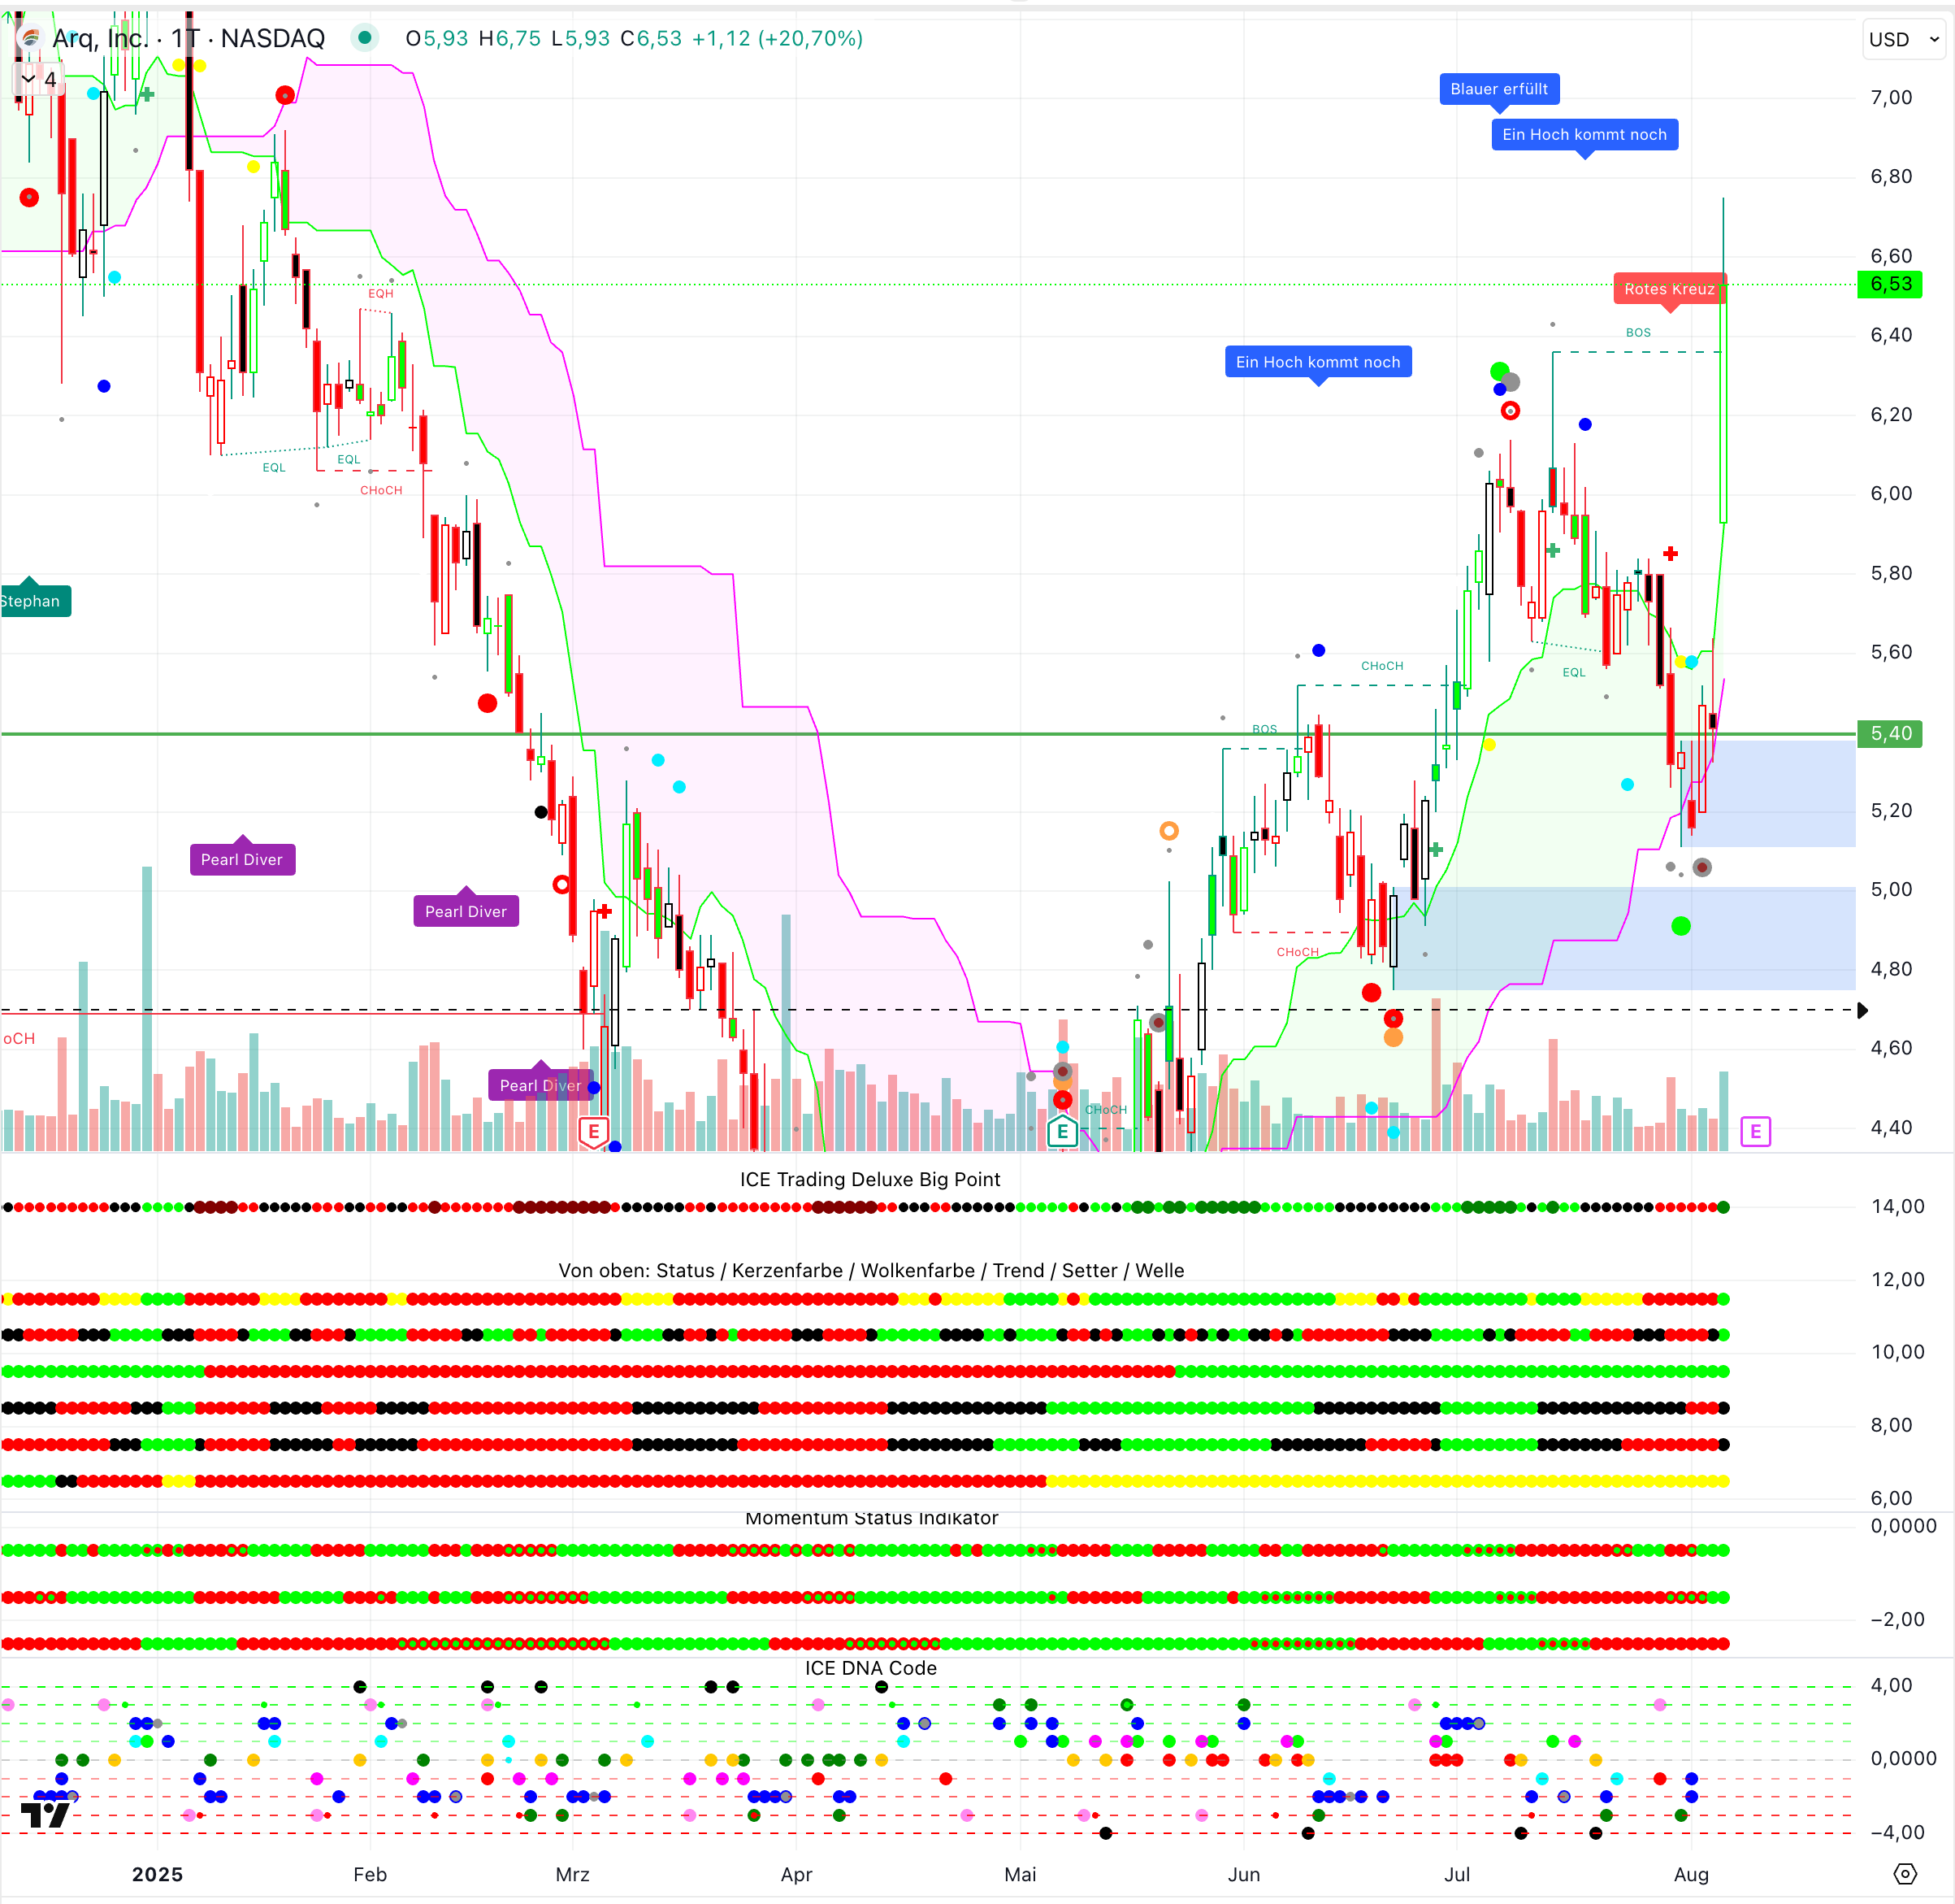Open the USD currency dropdown
Viewport: 1955px width, 1904px height.
click(x=1903, y=39)
